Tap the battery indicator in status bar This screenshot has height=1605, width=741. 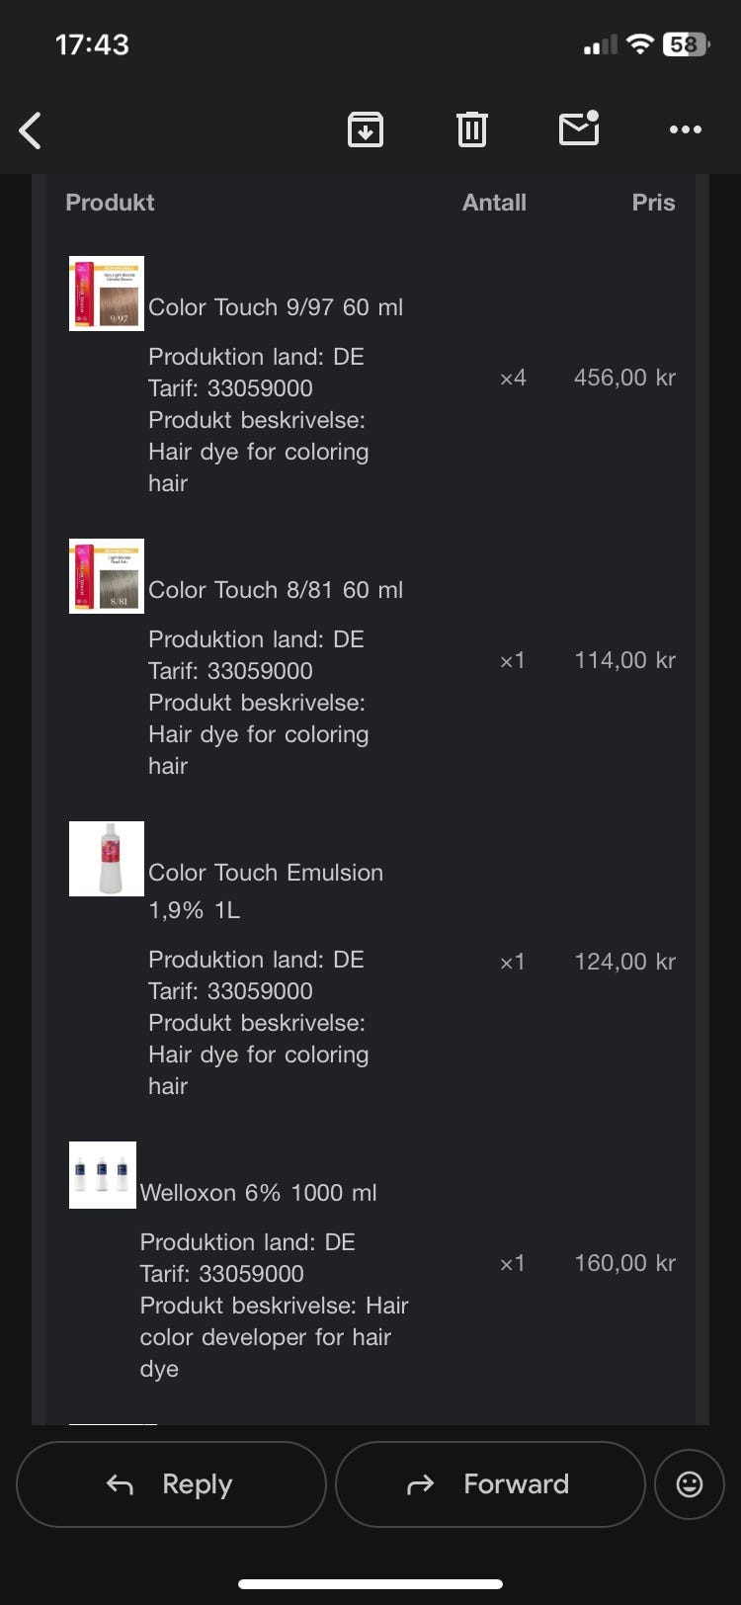click(x=687, y=44)
